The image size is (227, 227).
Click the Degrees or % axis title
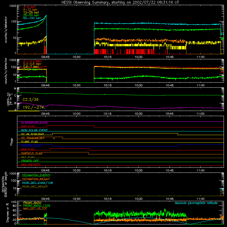[8, 213]
